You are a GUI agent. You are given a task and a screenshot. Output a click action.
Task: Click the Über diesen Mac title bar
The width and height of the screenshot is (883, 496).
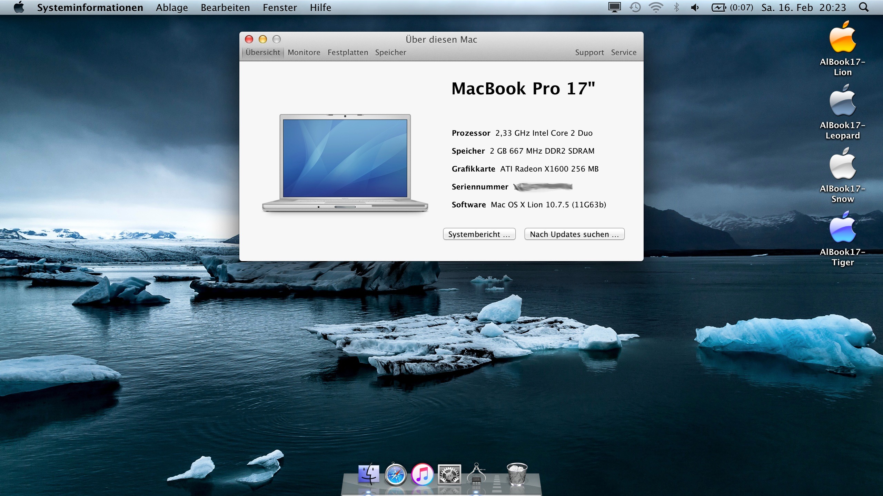point(441,40)
